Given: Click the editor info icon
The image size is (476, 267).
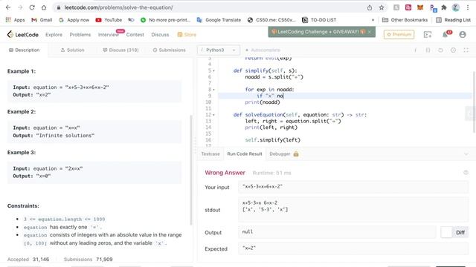Looking at the screenshot, I should pos(415,50).
